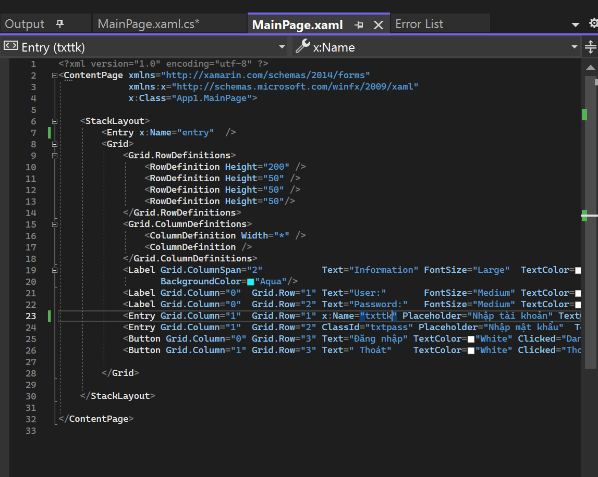Screen dimensions: 598x477
Task: Click the wrench icon beside x:Name
Action: tap(303, 46)
